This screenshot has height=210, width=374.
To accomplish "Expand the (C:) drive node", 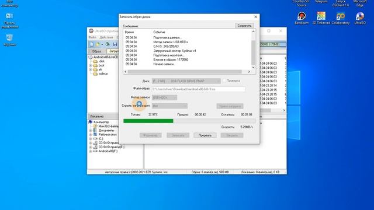I will (91, 139).
